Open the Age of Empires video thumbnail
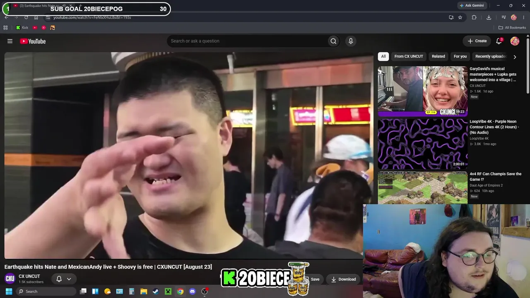The width and height of the screenshot is (530, 298). [422, 188]
